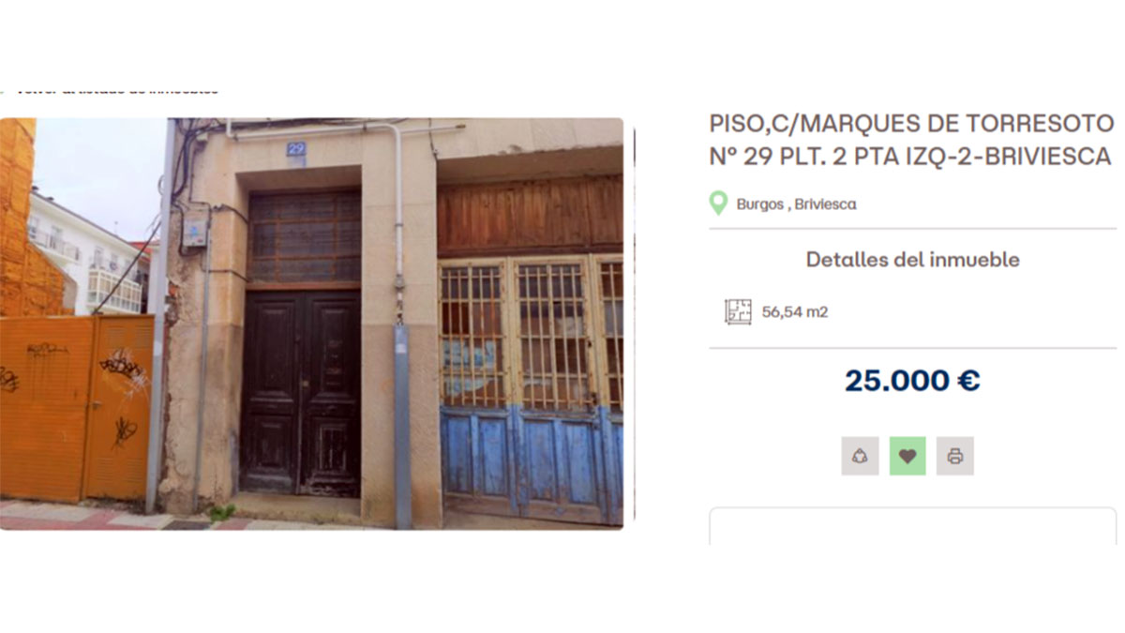Click the green location pin icon
Screen dimensions: 1125x633
pyautogui.click(x=718, y=203)
